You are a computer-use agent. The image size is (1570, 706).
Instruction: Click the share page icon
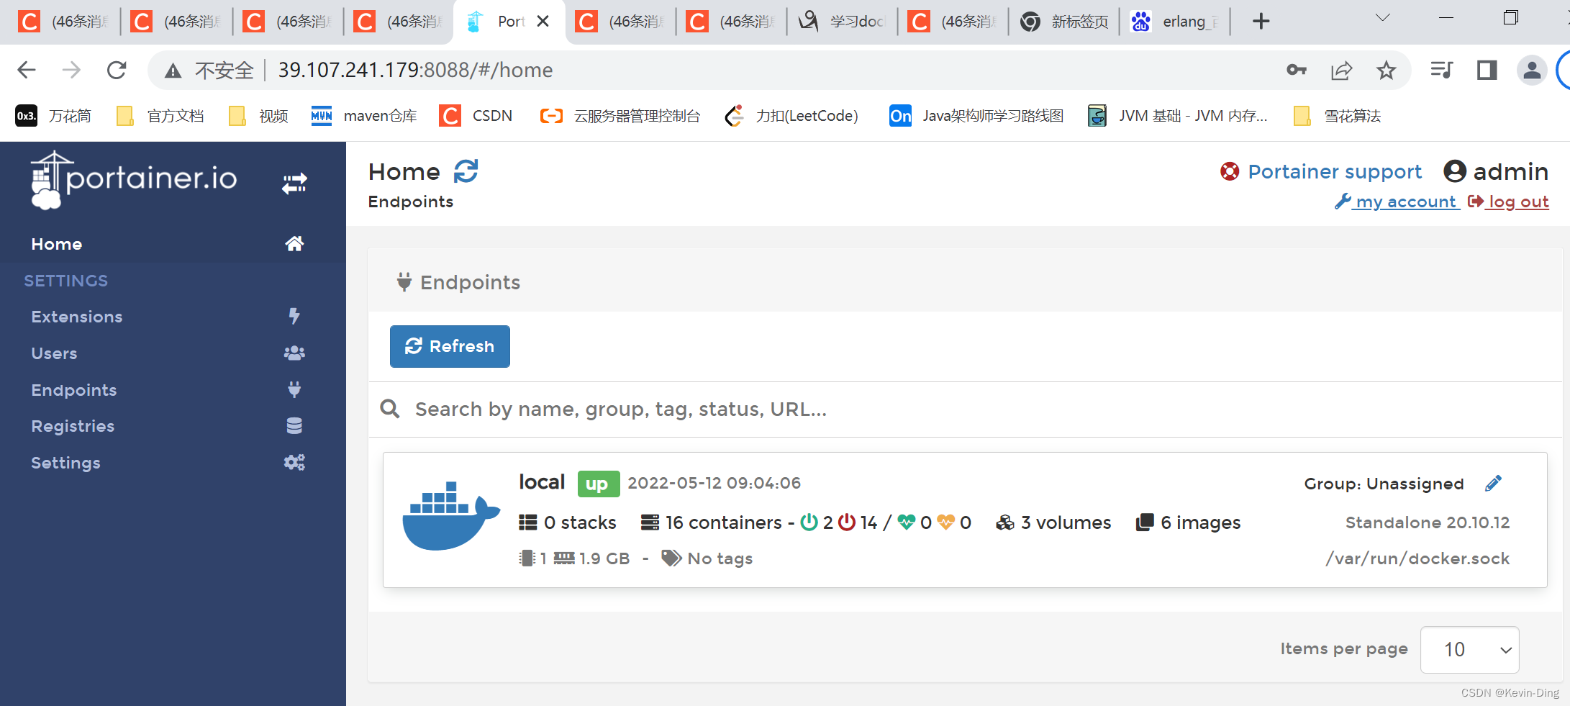coord(1342,70)
